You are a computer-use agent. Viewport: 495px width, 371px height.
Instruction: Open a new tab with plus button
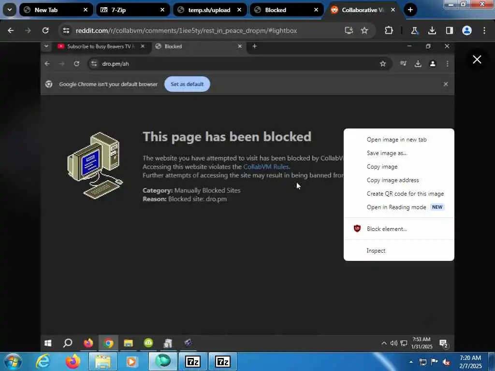coord(410,10)
